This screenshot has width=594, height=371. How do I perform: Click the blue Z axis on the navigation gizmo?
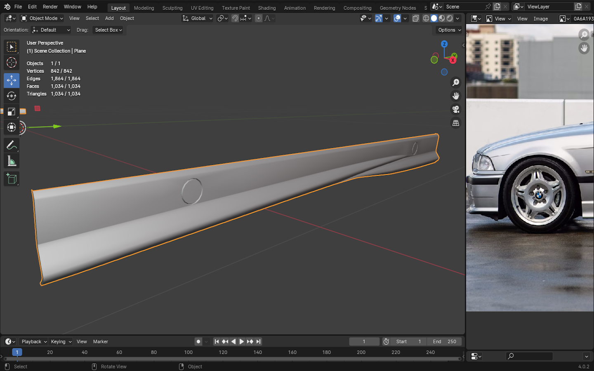click(444, 44)
